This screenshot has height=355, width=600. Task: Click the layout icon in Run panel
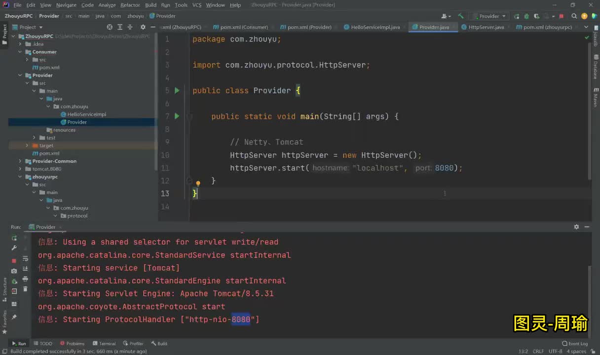(x=14, y=304)
